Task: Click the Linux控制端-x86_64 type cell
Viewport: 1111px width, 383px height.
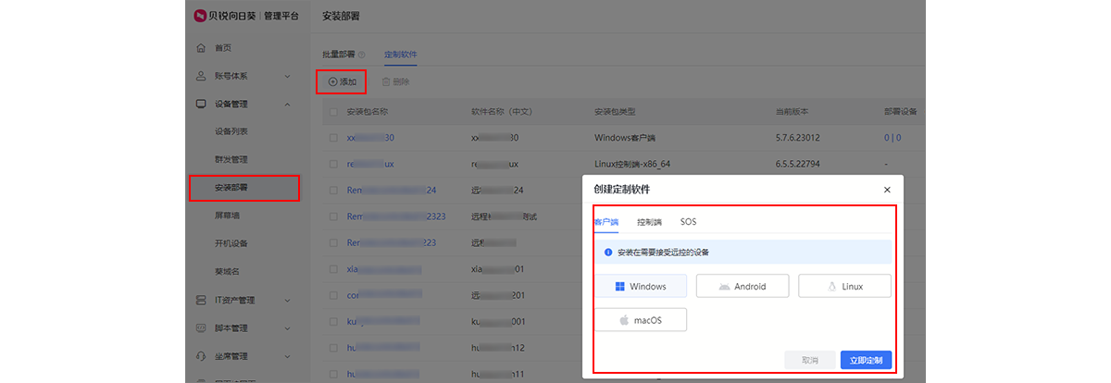Action: tap(632, 164)
